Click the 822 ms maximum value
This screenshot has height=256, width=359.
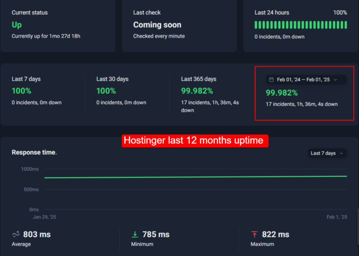coord(276,234)
